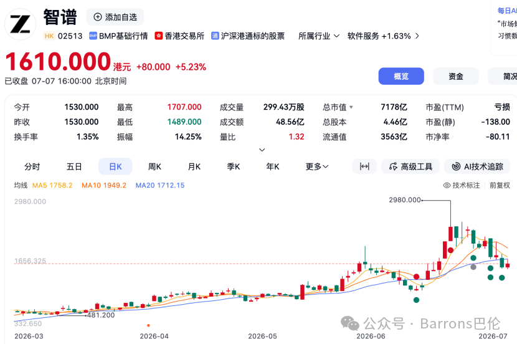The height and width of the screenshot is (344, 517).
Task: Click the BMP基础行情 blue badge icon
Action: [x=93, y=36]
